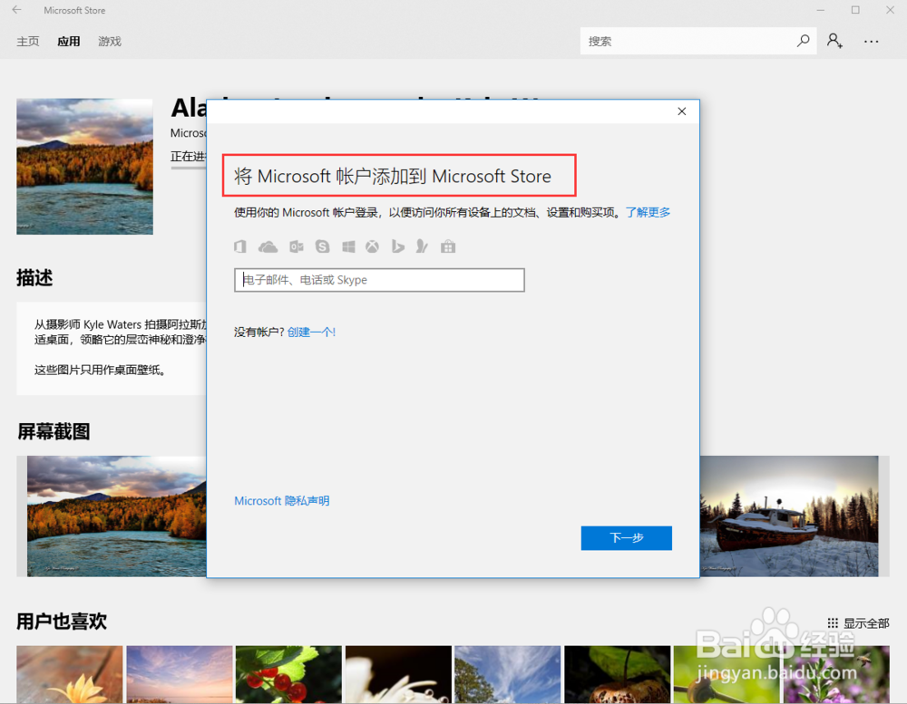Image resolution: width=907 pixels, height=704 pixels.
Task: Click the 下一步 button
Action: 626,537
